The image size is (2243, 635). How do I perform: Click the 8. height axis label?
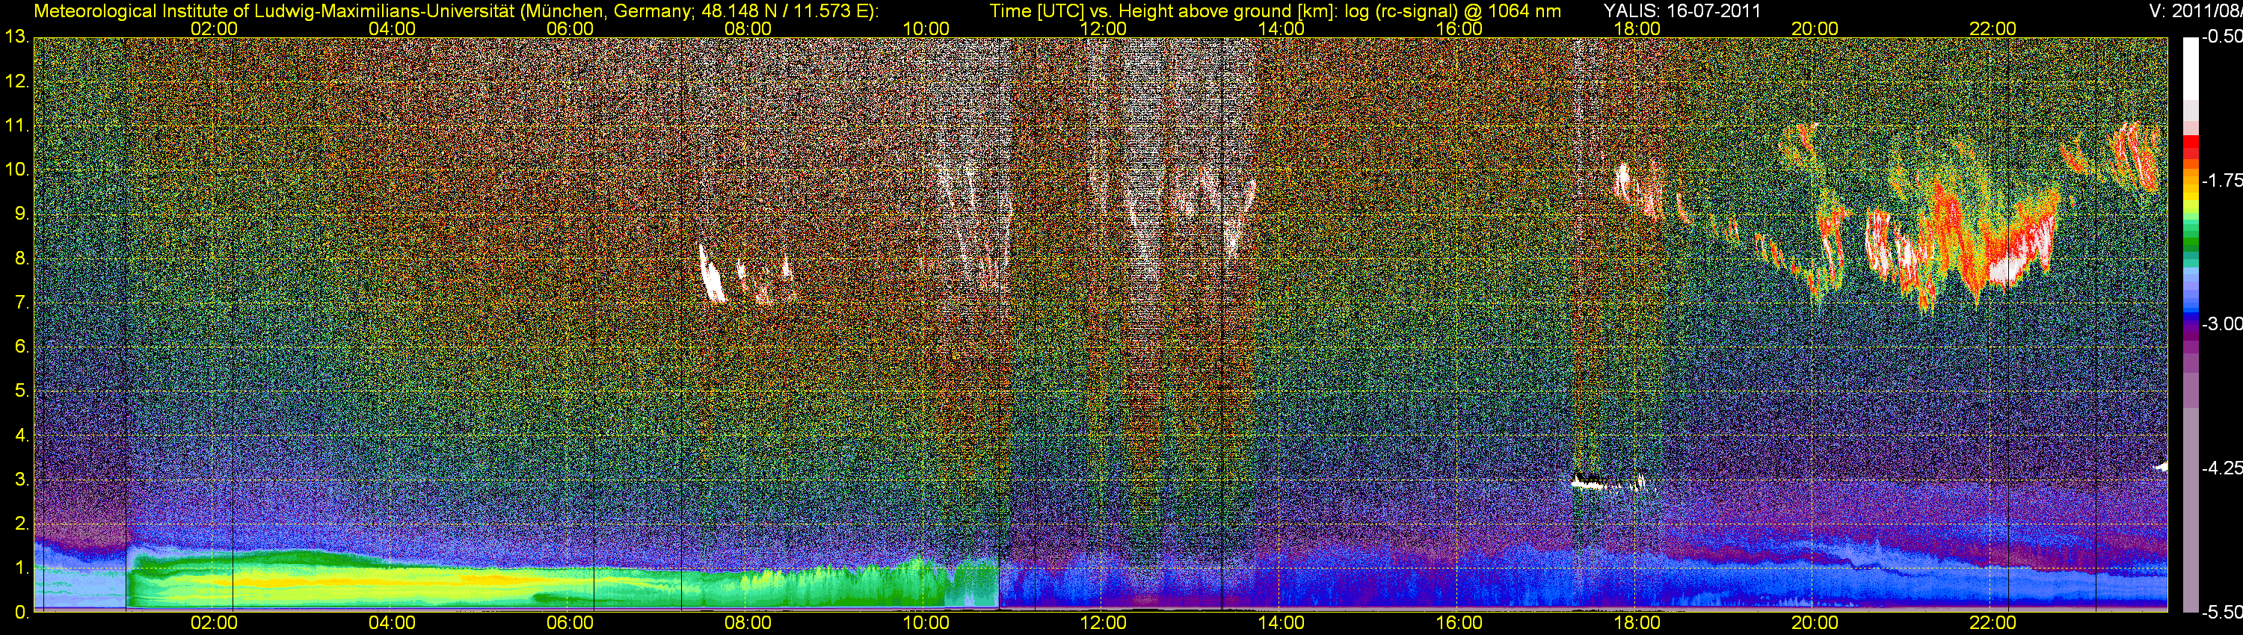pyautogui.click(x=22, y=258)
